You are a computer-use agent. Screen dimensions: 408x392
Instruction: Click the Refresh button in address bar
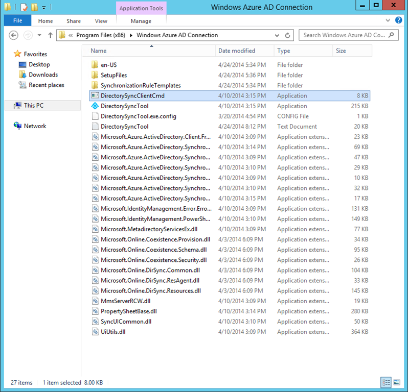287,35
